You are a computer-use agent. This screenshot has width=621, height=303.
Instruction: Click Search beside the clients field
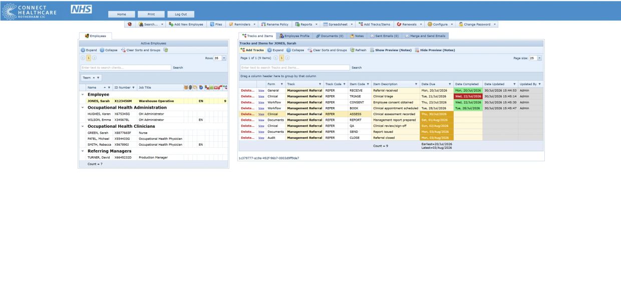tap(178, 67)
